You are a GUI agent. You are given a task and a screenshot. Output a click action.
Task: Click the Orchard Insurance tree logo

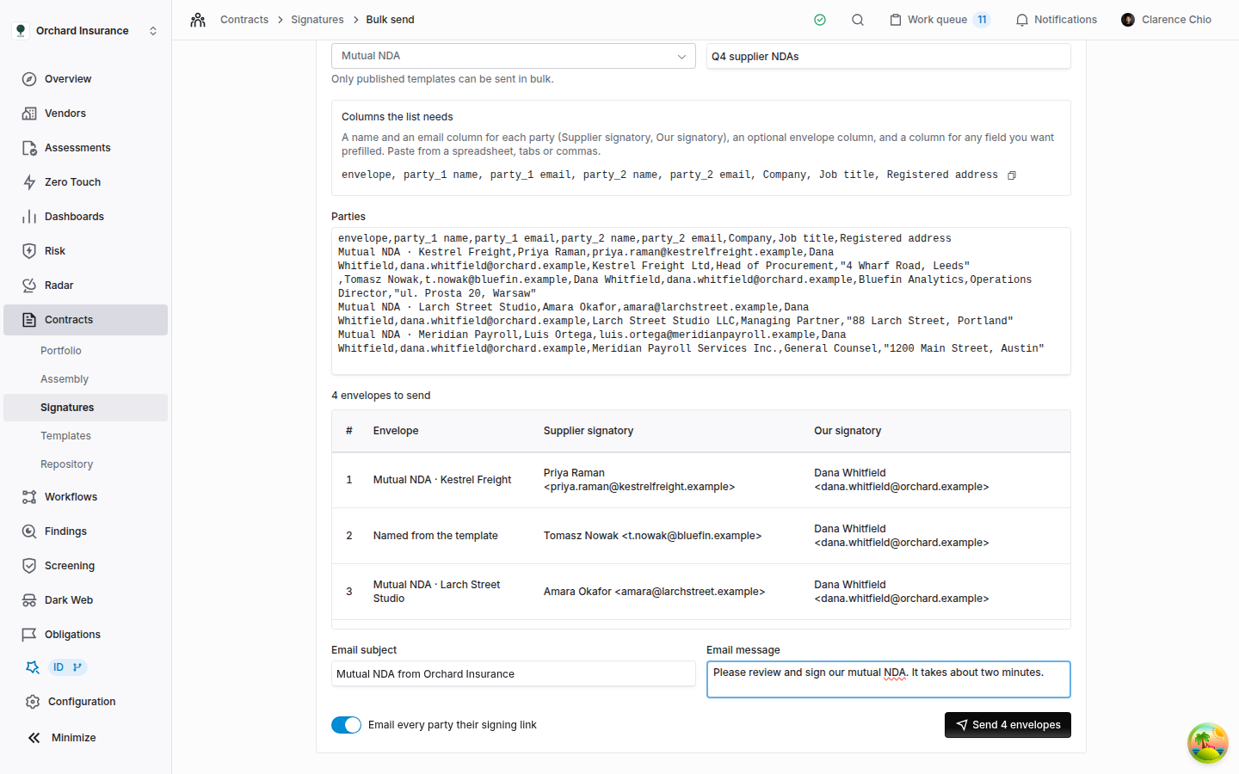pyautogui.click(x=21, y=31)
